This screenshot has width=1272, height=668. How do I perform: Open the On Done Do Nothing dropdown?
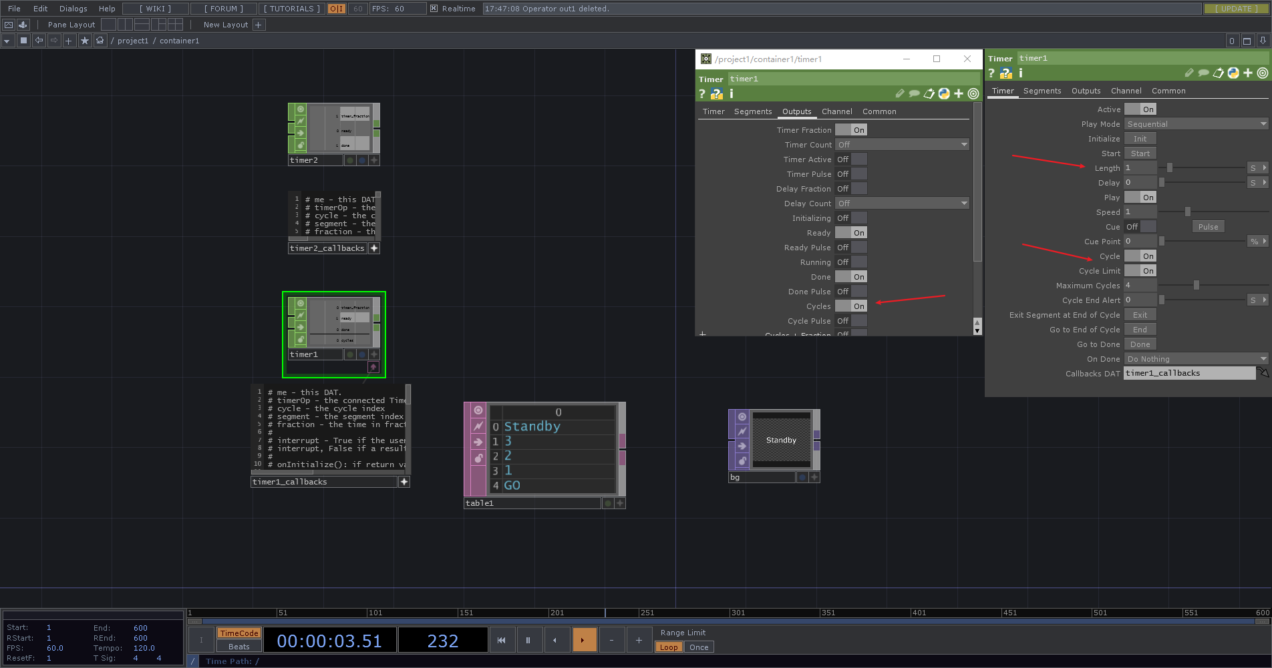tap(1195, 358)
